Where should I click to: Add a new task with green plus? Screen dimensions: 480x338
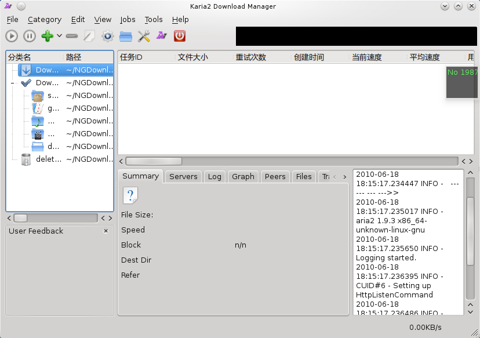point(47,36)
